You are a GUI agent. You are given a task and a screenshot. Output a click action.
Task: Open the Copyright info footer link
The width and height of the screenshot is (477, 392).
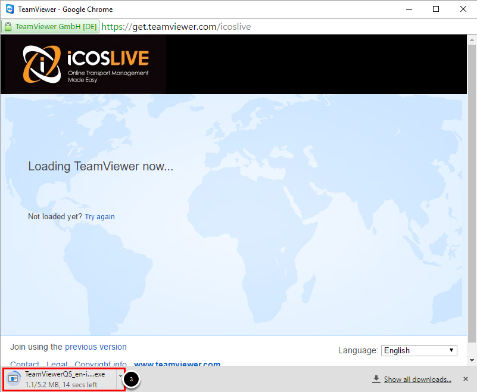tap(101, 363)
